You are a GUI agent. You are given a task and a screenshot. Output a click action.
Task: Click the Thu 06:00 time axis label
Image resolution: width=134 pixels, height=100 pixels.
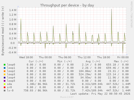[65, 57]
